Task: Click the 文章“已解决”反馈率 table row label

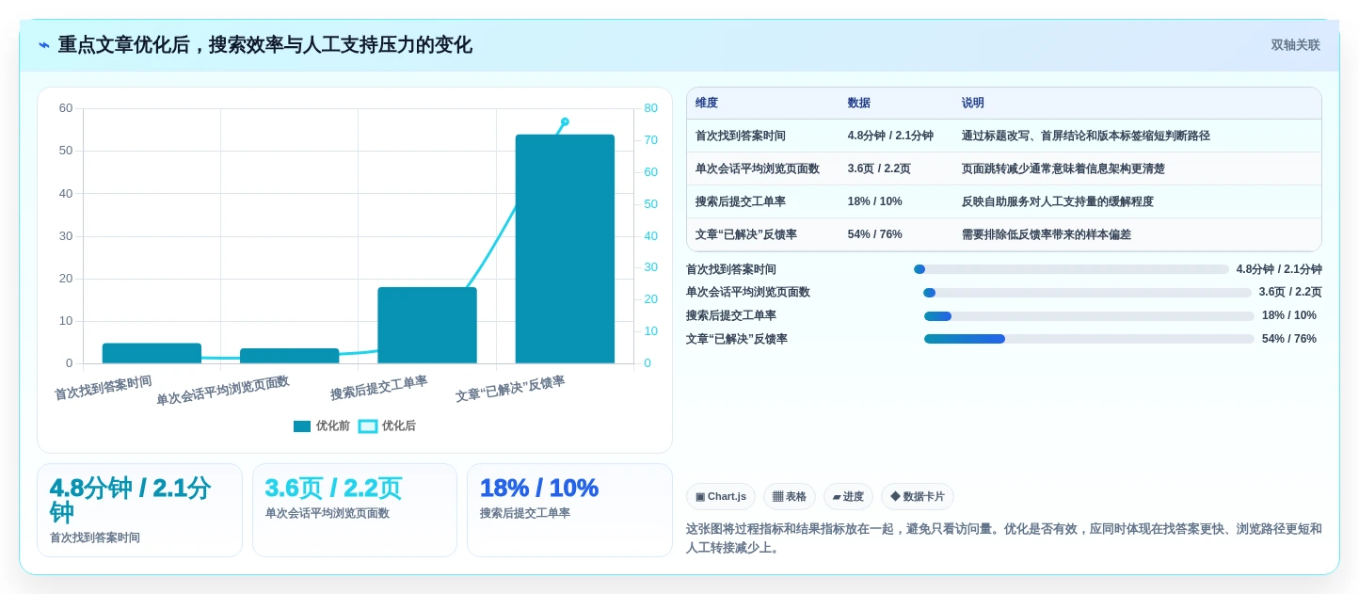Action: click(x=746, y=234)
